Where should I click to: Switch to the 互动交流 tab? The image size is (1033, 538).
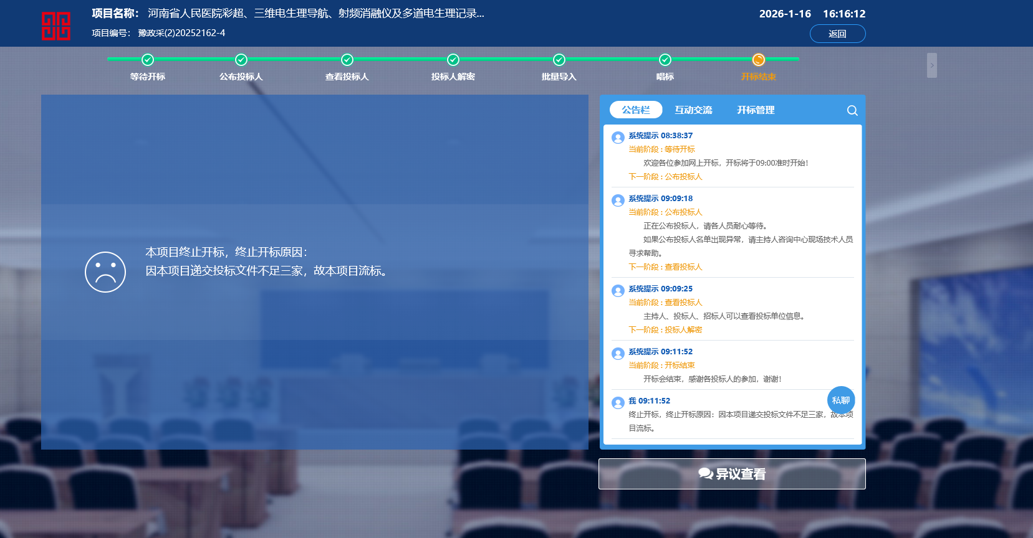(x=693, y=110)
